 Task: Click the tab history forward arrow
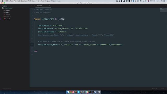click(x=34, y=5)
